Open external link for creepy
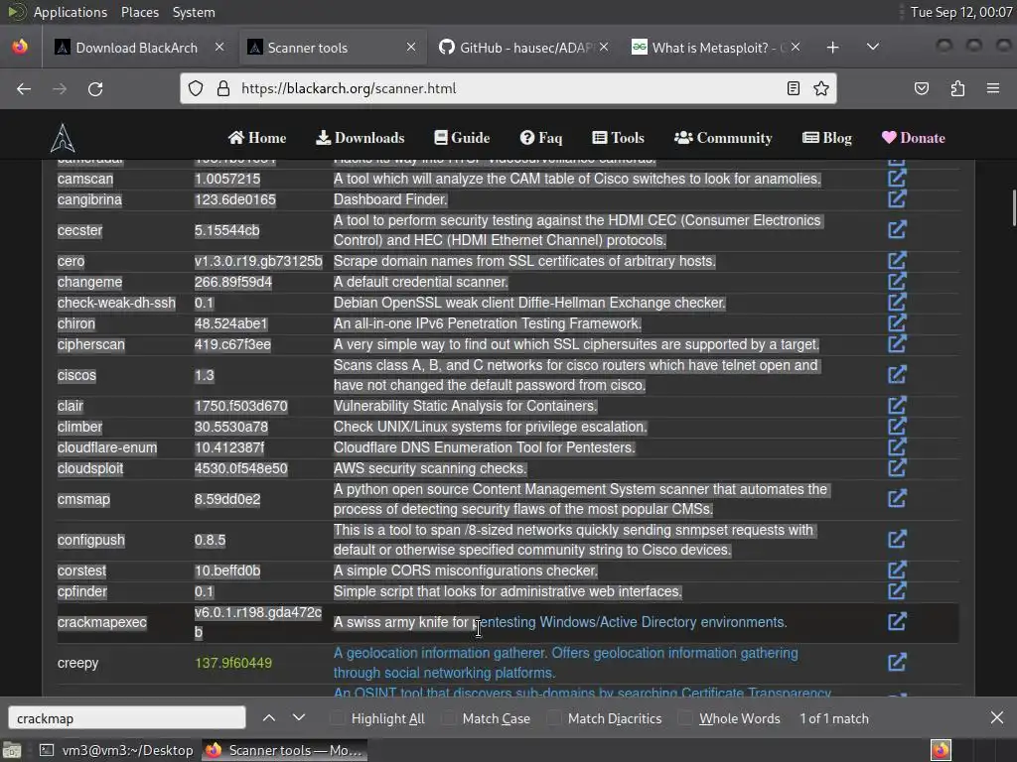 897,662
